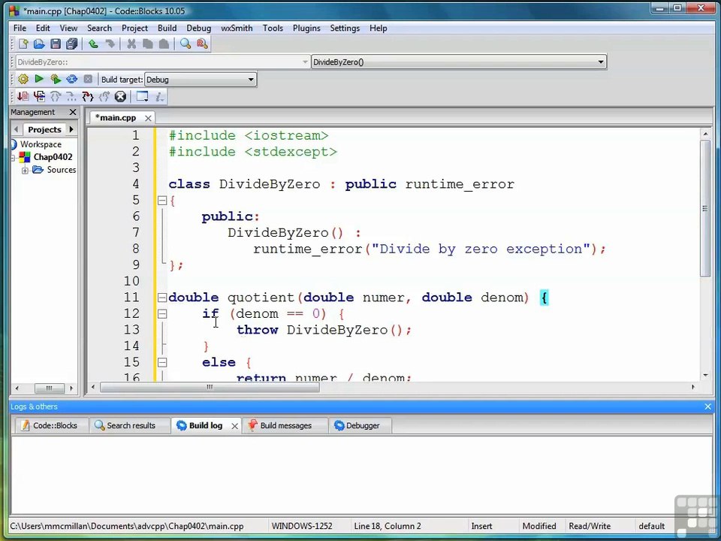Start Debug/Continue with the red arrow icon
Viewport: 721px width, 541px height.
23,97
